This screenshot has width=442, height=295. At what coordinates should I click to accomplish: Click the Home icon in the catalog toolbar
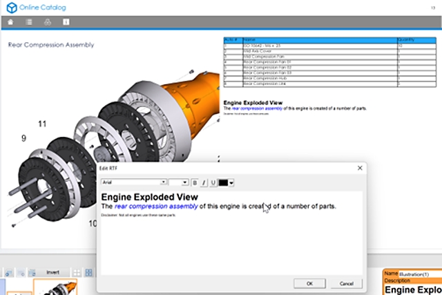[10, 21]
